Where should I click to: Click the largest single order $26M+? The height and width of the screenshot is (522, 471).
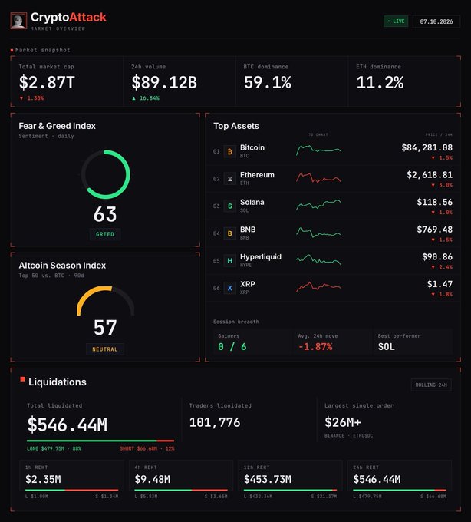point(343,422)
